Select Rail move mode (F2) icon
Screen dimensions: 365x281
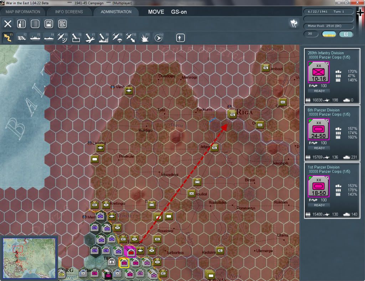pos(21,38)
